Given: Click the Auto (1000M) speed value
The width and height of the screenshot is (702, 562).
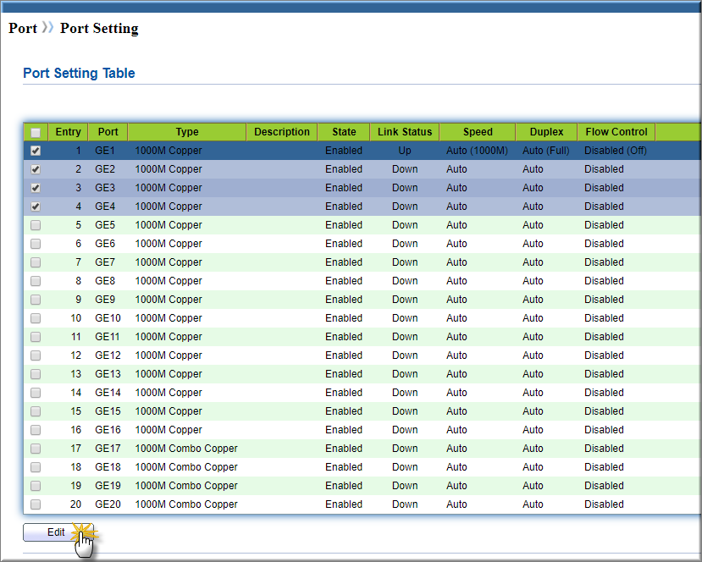Looking at the screenshot, I should point(478,151).
